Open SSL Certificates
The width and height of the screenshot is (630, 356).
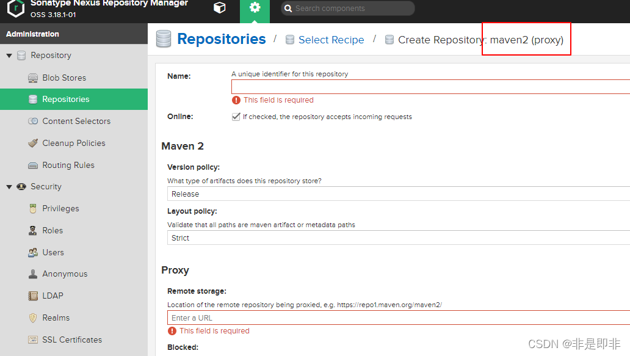pos(72,340)
